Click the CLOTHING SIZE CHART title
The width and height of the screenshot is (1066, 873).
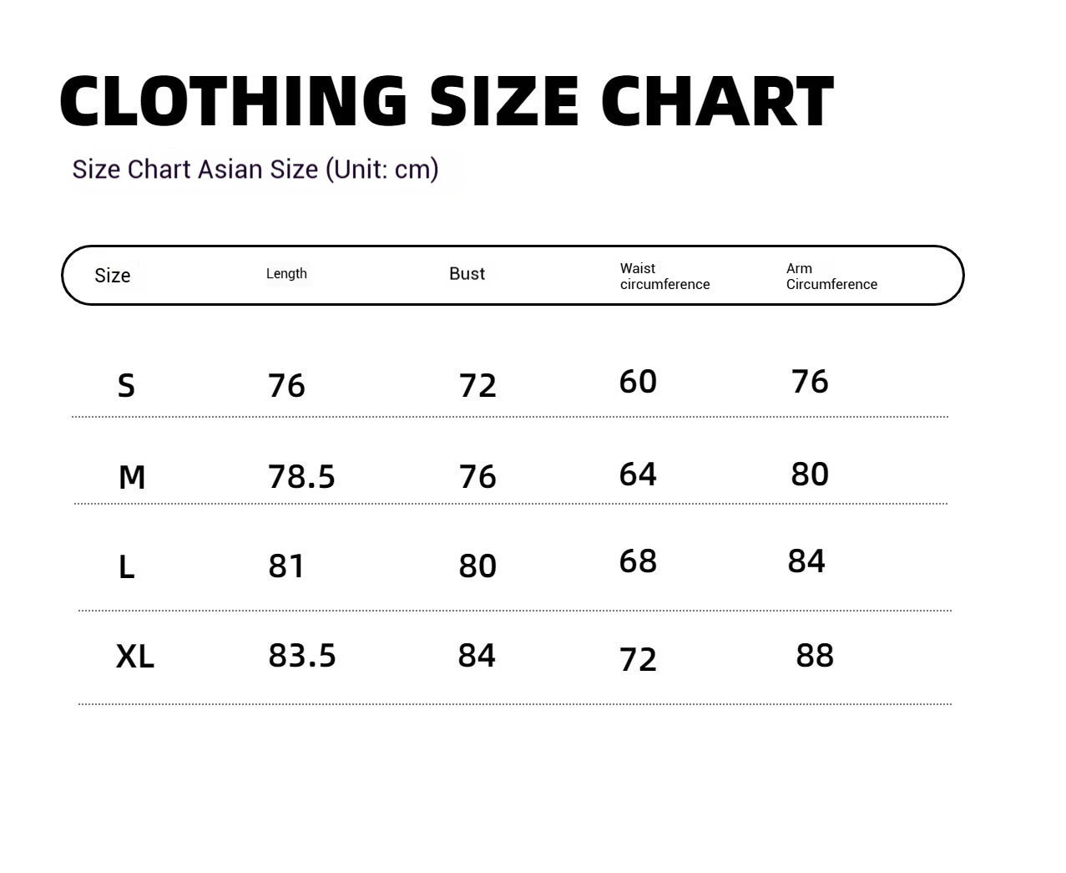click(447, 100)
